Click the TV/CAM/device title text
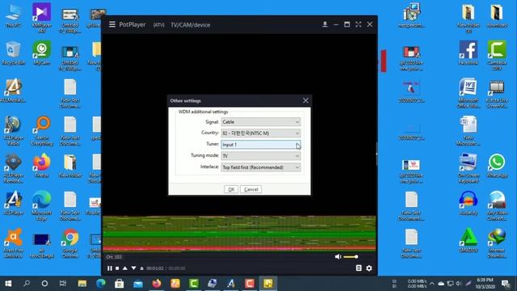 pos(191,25)
